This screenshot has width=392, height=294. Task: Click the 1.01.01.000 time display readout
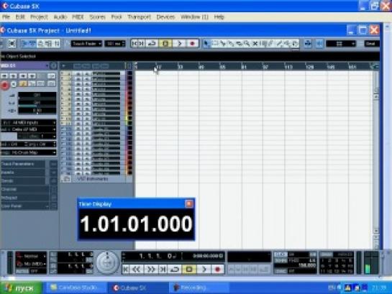136,224
